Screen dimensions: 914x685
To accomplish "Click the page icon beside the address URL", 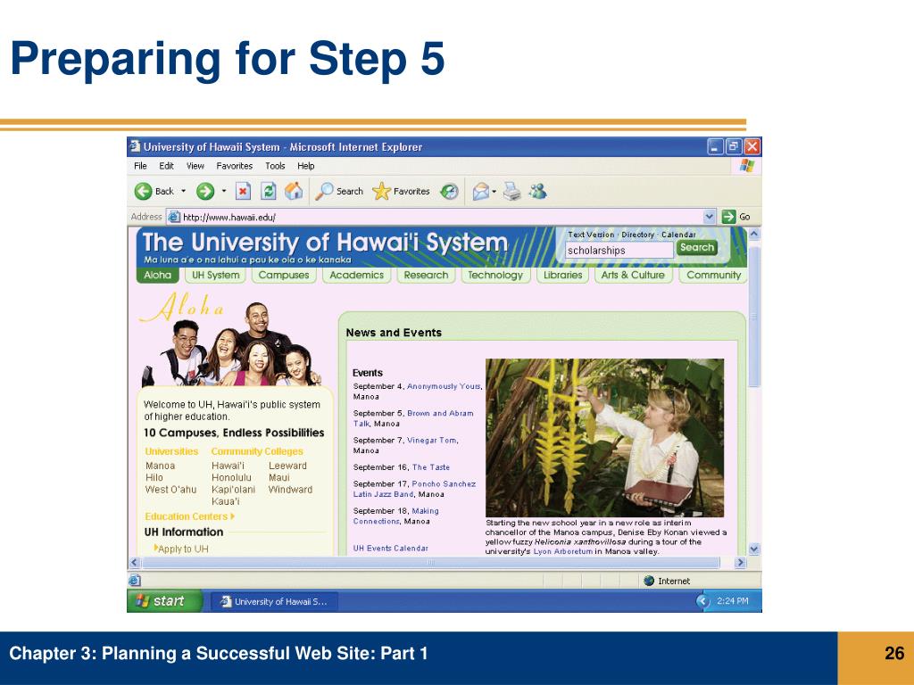I will pos(174,218).
